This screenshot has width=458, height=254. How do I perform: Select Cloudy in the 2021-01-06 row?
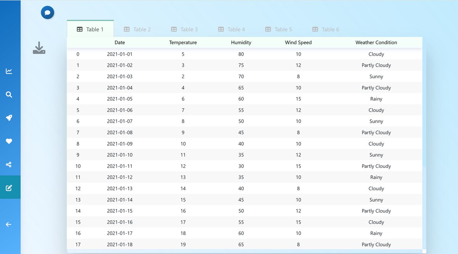[376, 110]
